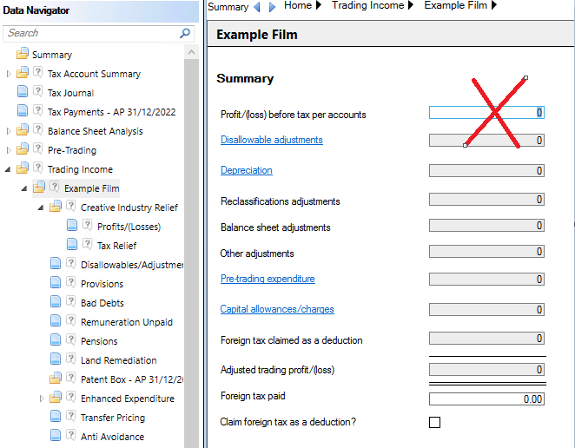Click the note icon beside Tax Journal

(37, 91)
